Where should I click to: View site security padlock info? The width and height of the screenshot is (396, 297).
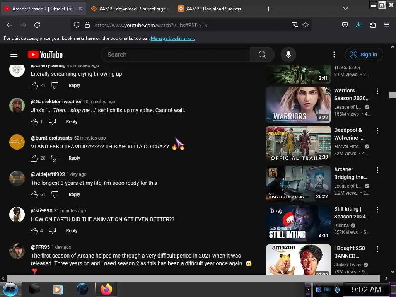[87, 25]
